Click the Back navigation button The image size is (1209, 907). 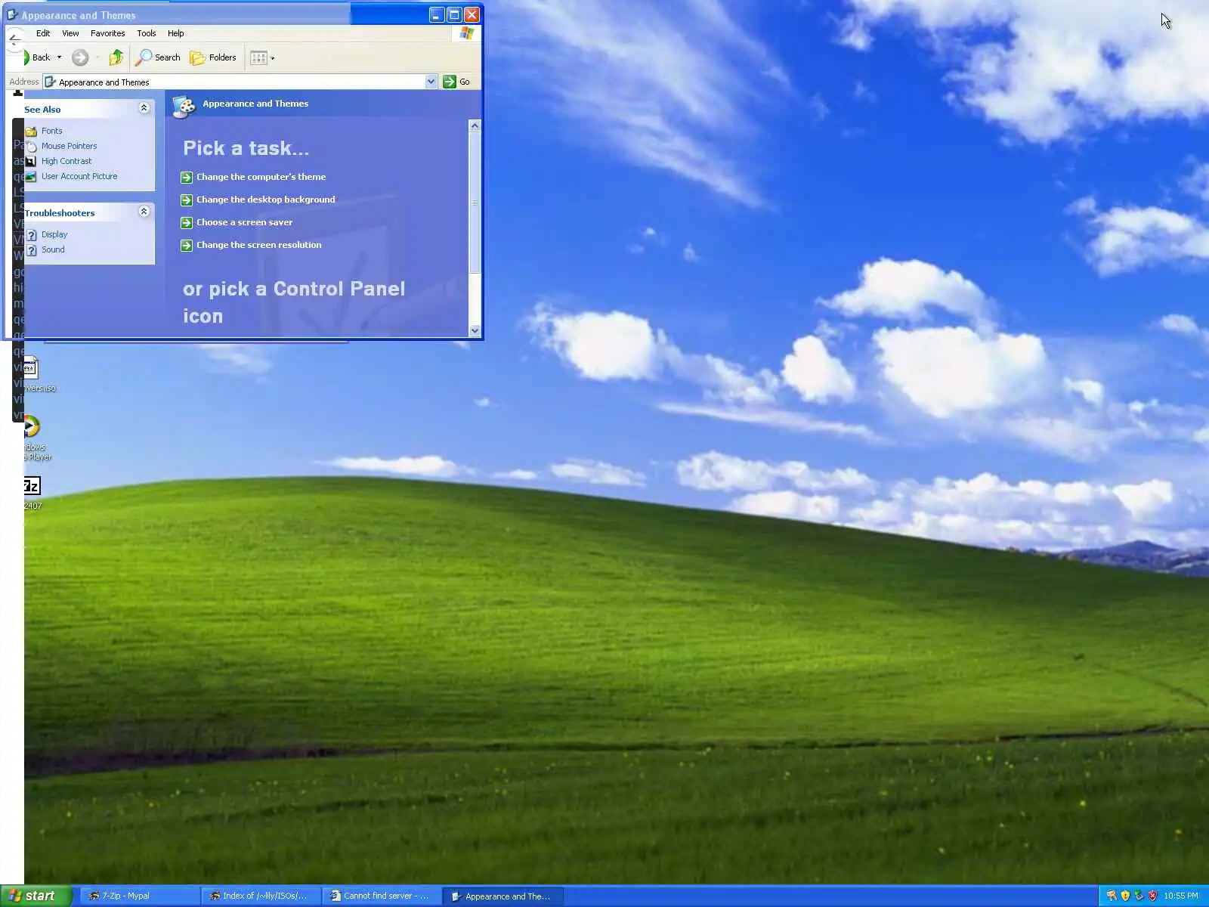(36, 57)
